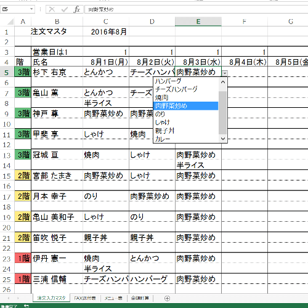Viewport: 308px width, 308px height.
Task: Click the 注文マスタ title cell
Action: click(57, 31)
